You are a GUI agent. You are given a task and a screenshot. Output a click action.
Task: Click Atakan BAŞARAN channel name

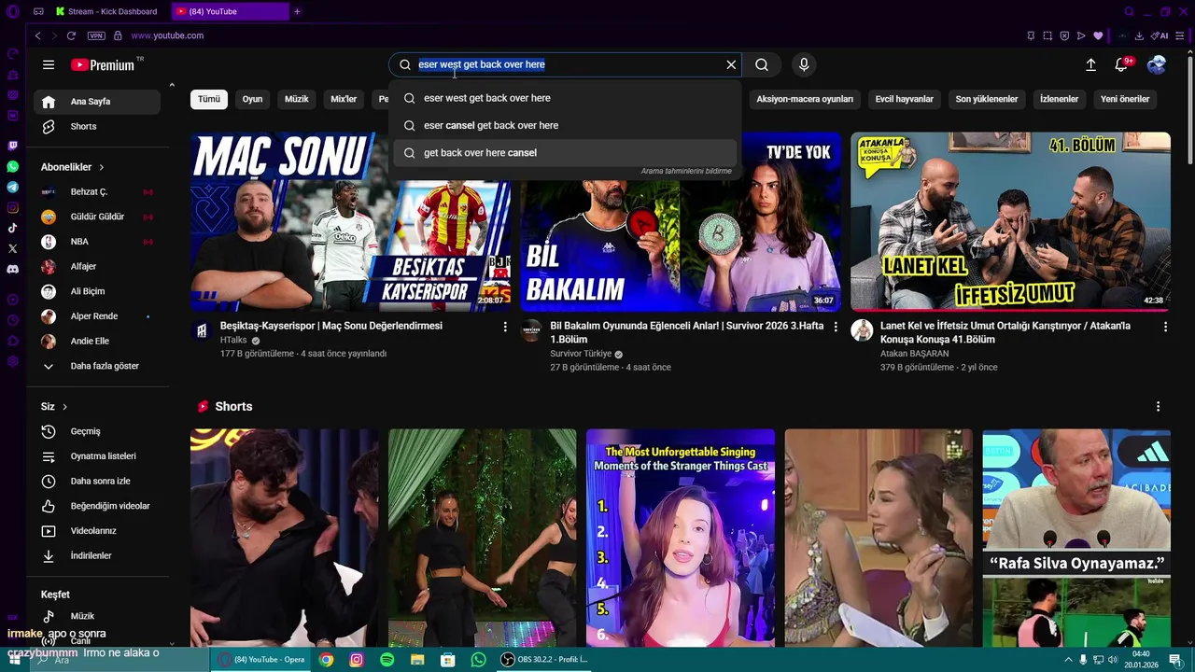[914, 354]
